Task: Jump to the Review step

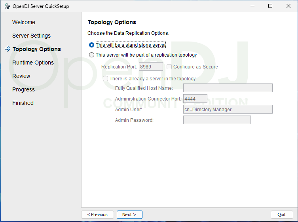Action: point(21,76)
